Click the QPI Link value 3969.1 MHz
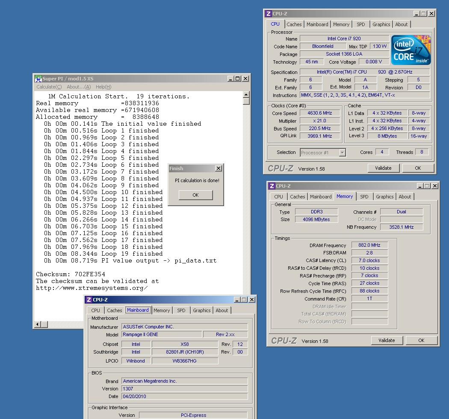Screen dimensions: 449x419 point(320,136)
